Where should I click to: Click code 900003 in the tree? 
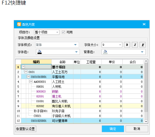[41, 92]
